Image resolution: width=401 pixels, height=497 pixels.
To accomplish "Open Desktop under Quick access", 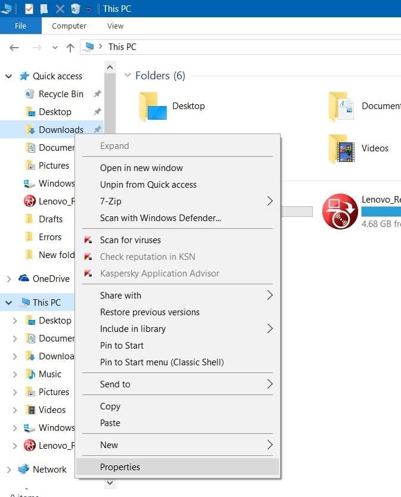I will (55, 111).
